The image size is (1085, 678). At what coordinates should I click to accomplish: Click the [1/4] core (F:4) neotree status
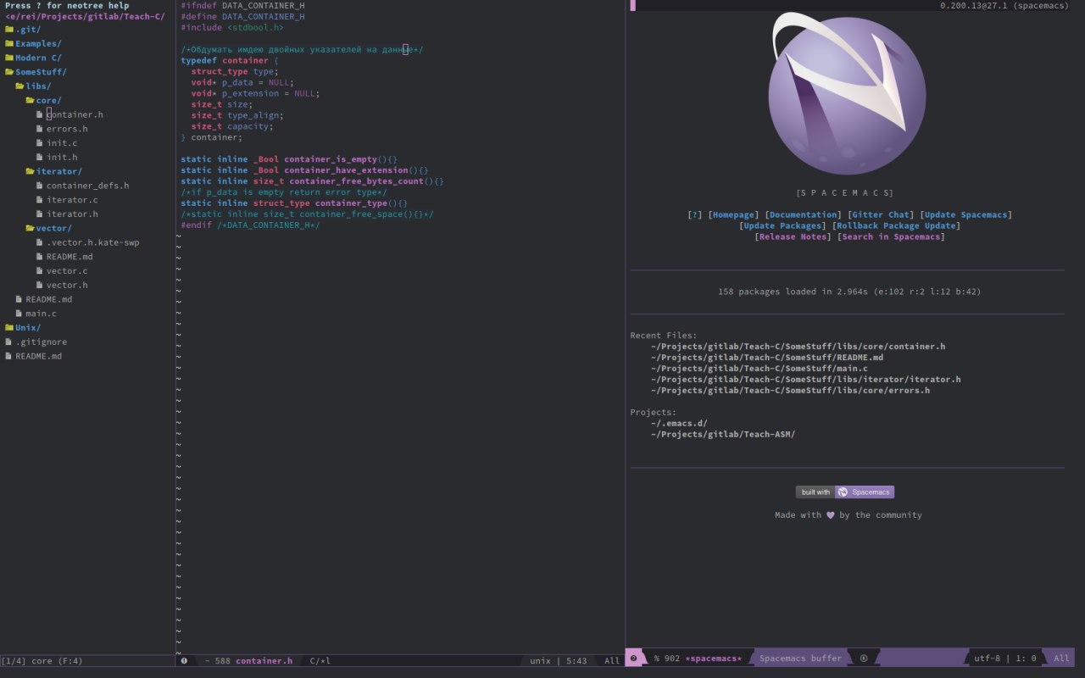(42, 661)
